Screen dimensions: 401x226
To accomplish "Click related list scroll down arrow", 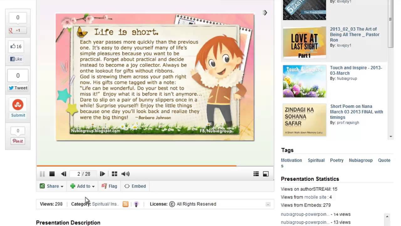I will 391,137.
